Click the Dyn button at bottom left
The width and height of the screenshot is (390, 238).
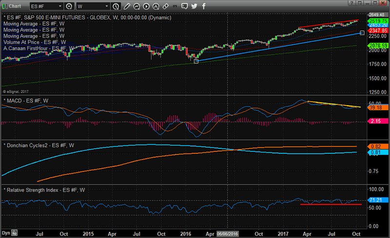(x=5, y=234)
